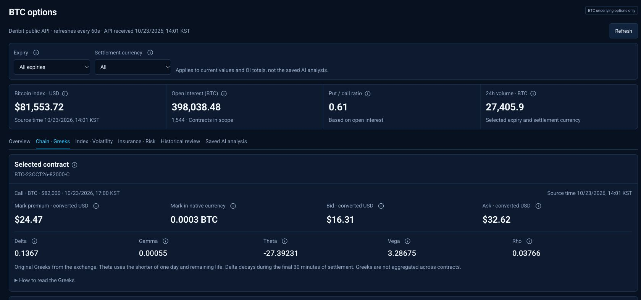Open Rho info icon

click(x=529, y=241)
